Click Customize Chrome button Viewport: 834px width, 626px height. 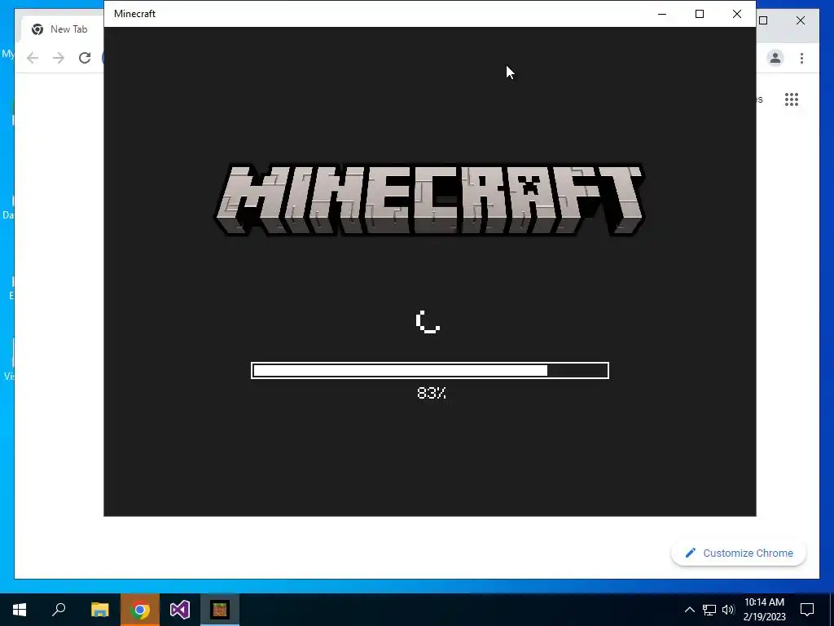[739, 553]
